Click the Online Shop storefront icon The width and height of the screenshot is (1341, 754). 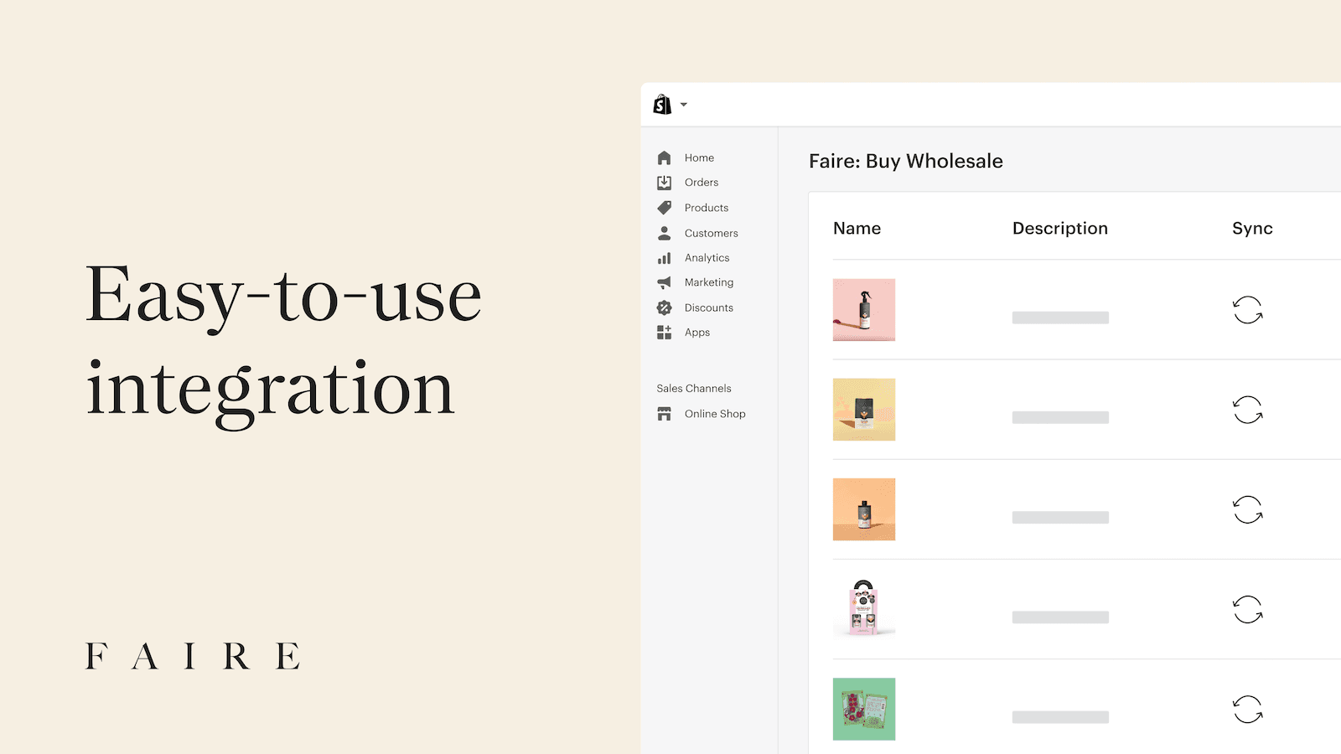coord(664,414)
